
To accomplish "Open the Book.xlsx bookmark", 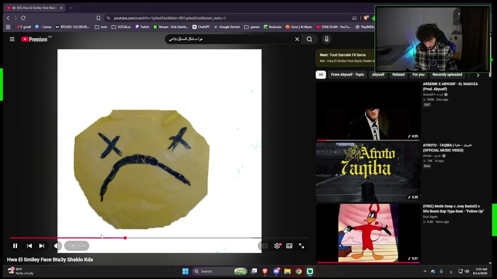I will click(x=273, y=27).
